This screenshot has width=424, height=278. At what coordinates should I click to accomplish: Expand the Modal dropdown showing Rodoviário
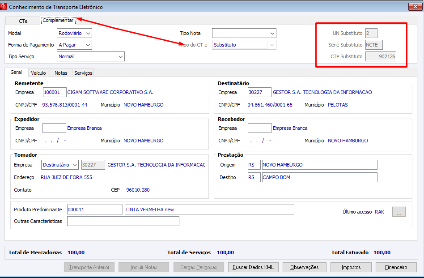(74, 33)
